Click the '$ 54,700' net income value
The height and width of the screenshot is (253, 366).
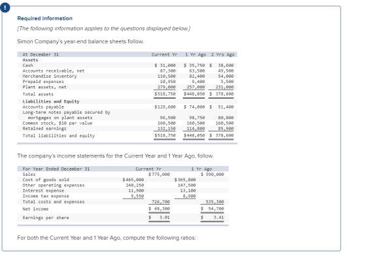[x=212, y=209]
